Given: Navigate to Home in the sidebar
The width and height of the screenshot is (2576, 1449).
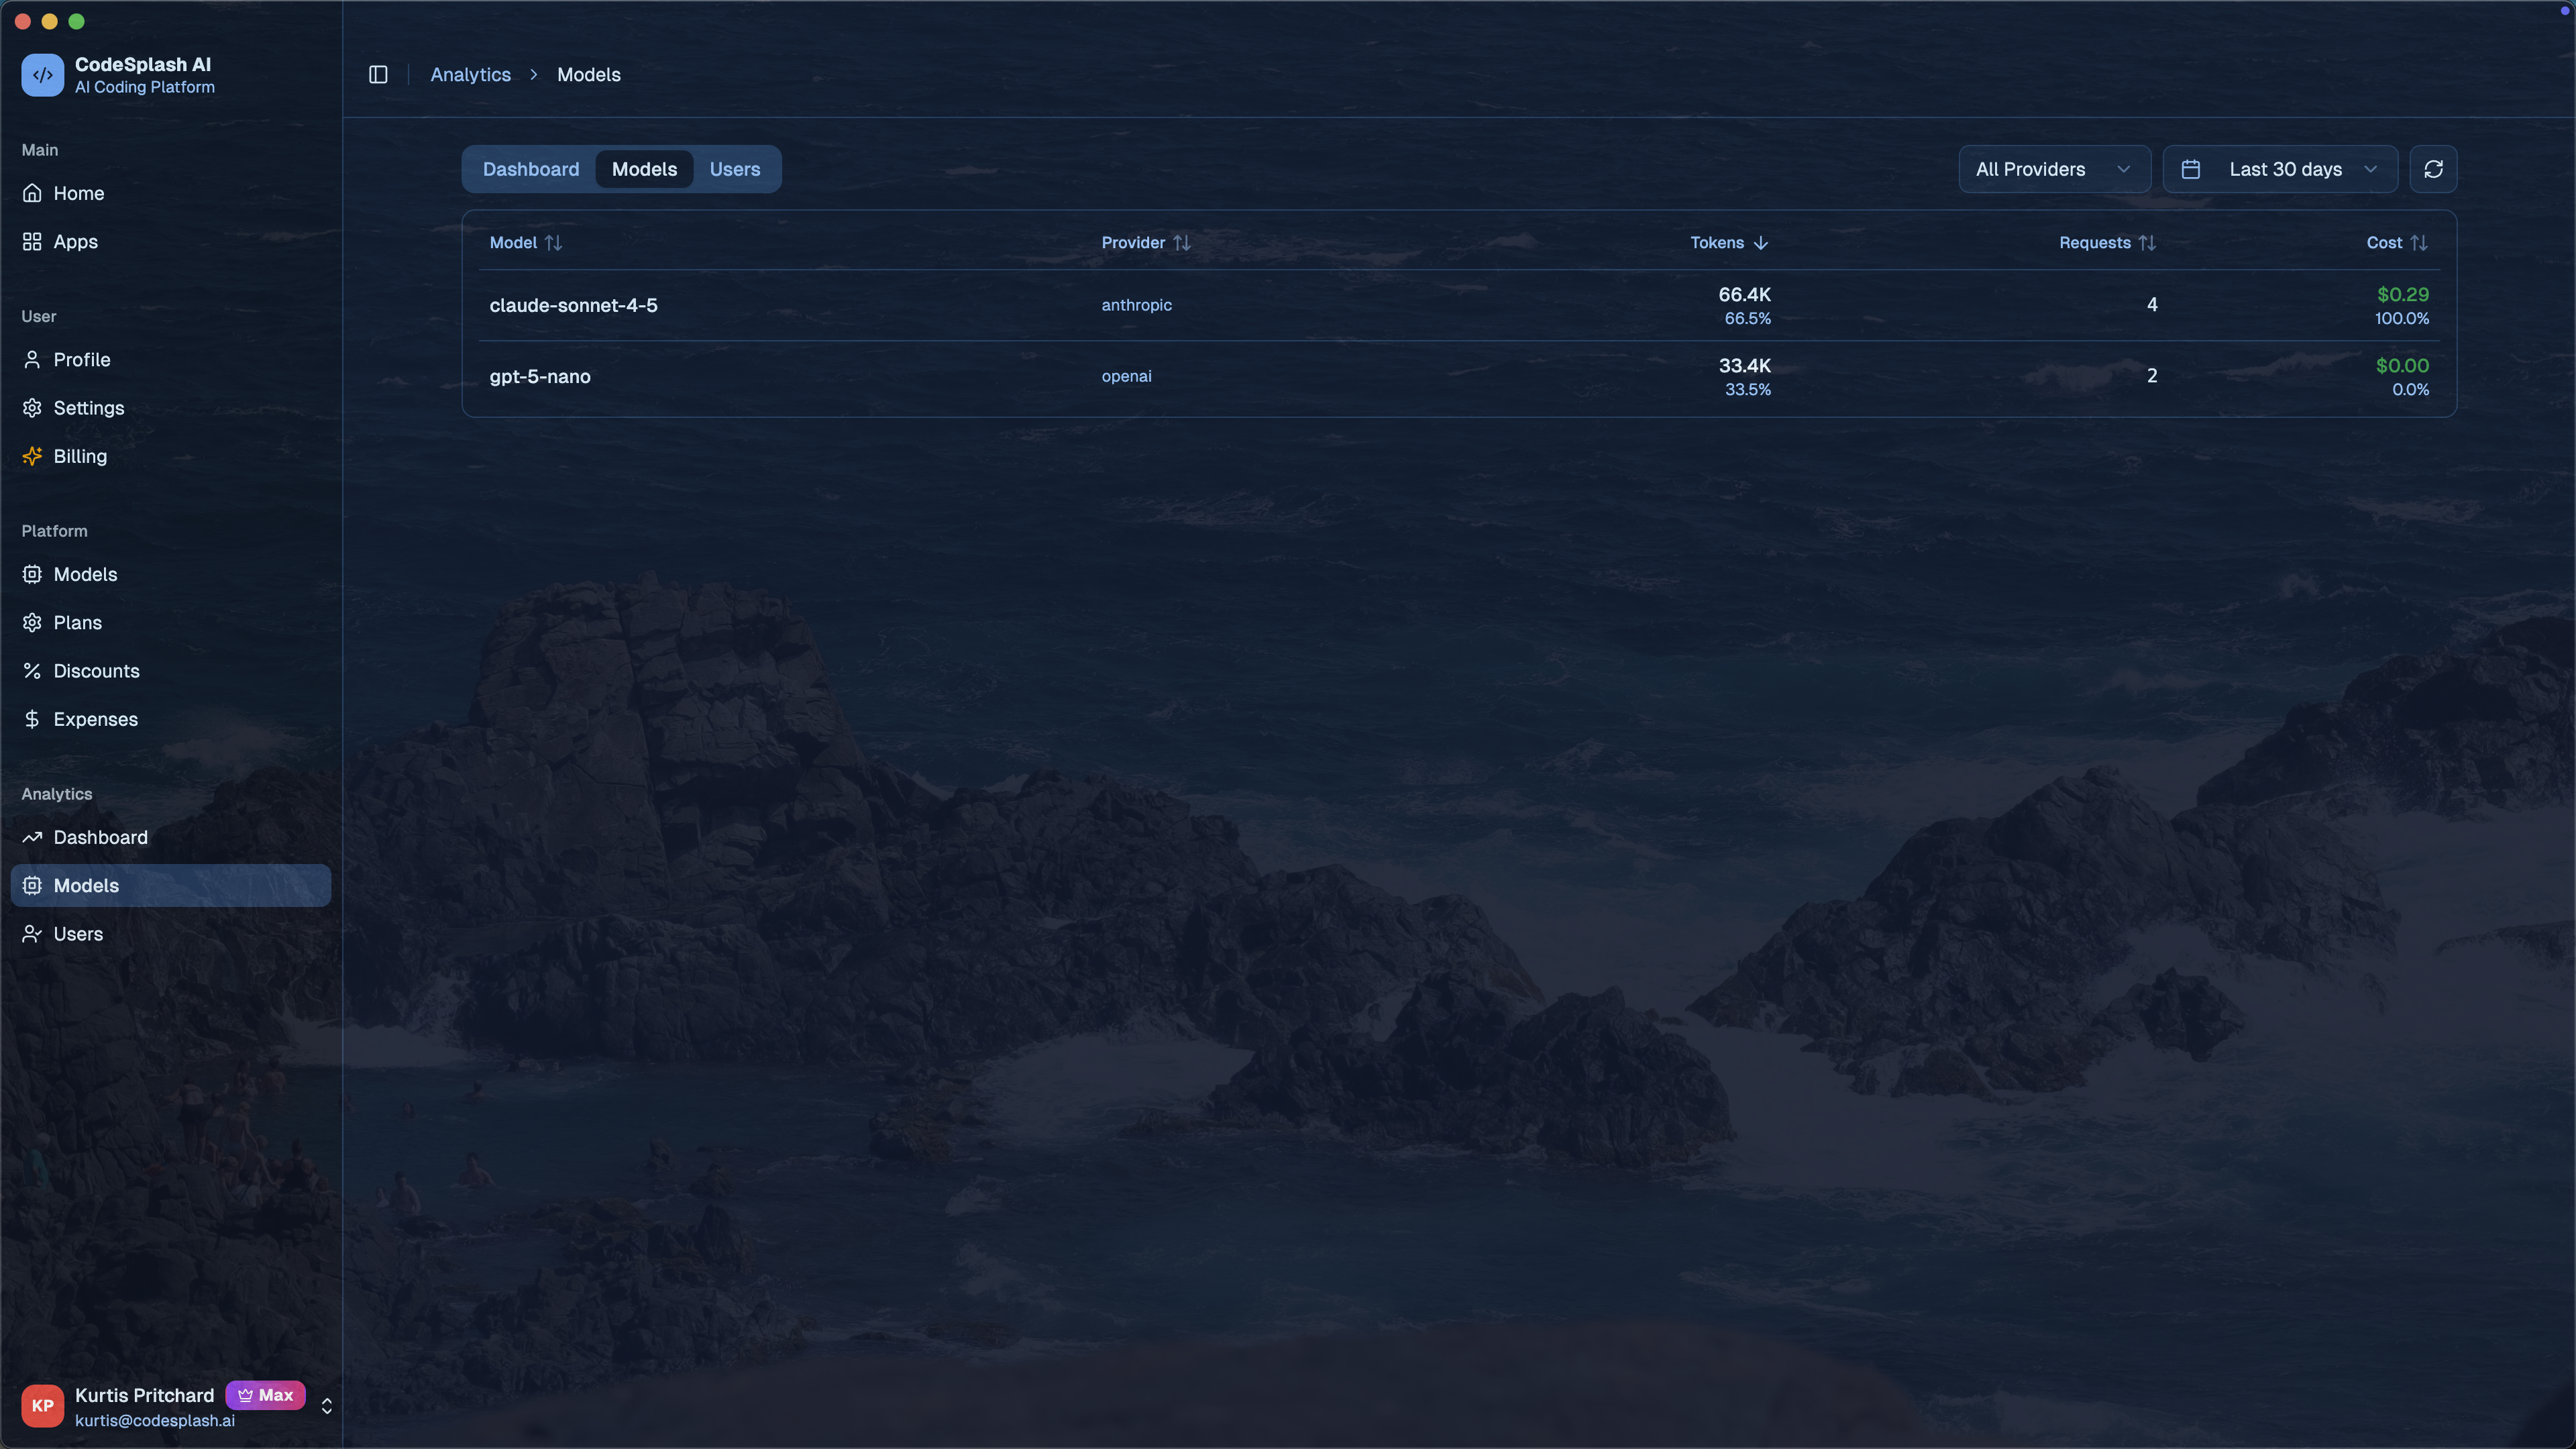Looking at the screenshot, I should (x=78, y=193).
